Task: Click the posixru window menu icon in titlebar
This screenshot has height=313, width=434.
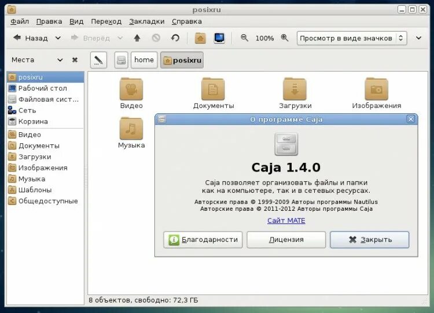Action: 12,10
